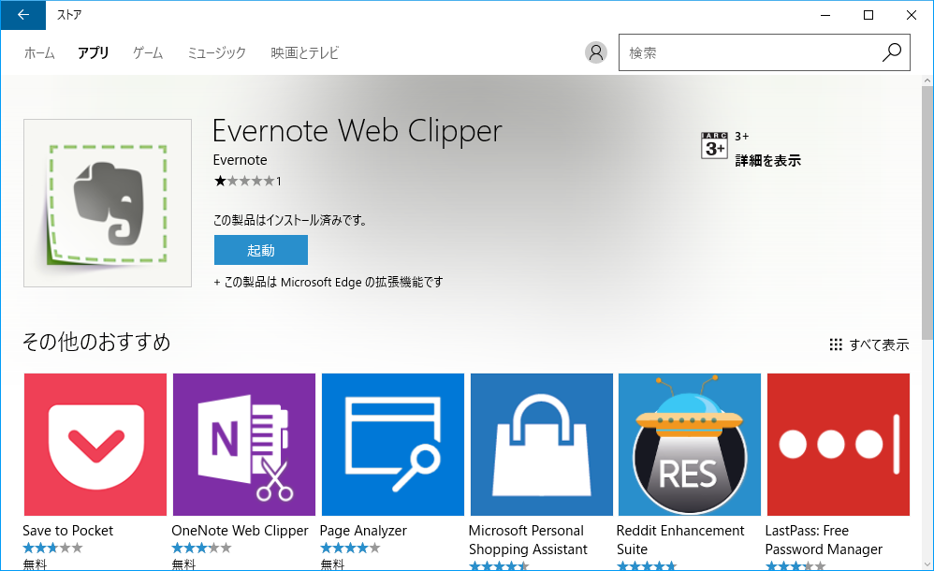Click the その他のおすすめ section heading
The width and height of the screenshot is (934, 571).
pyautogui.click(x=96, y=342)
